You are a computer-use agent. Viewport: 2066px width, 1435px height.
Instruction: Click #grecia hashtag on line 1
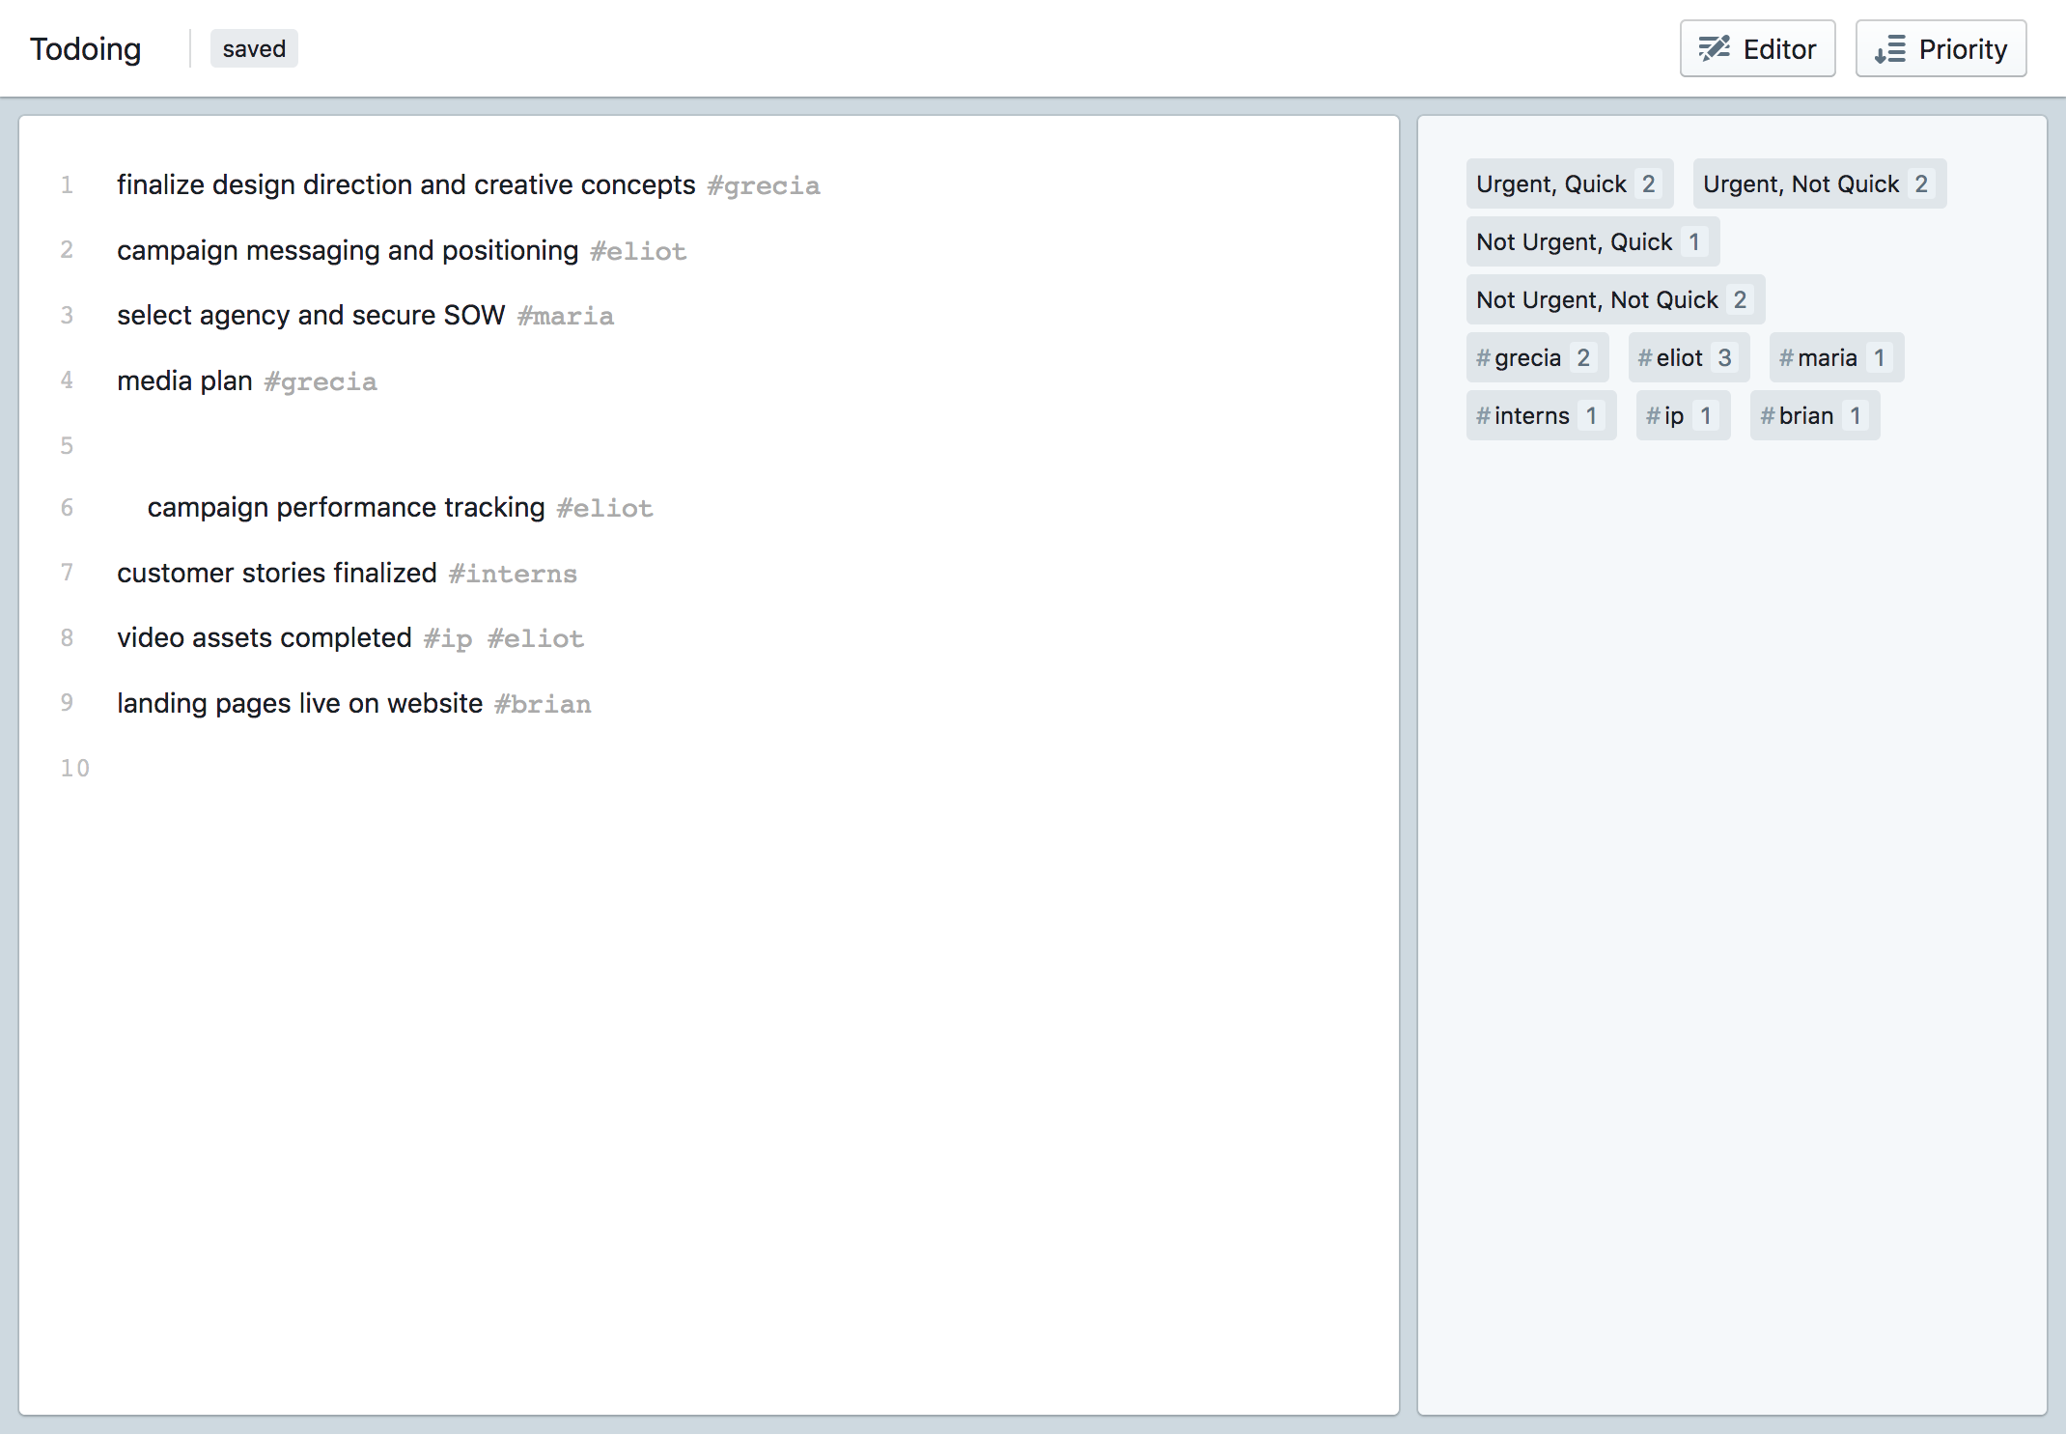pos(764,185)
